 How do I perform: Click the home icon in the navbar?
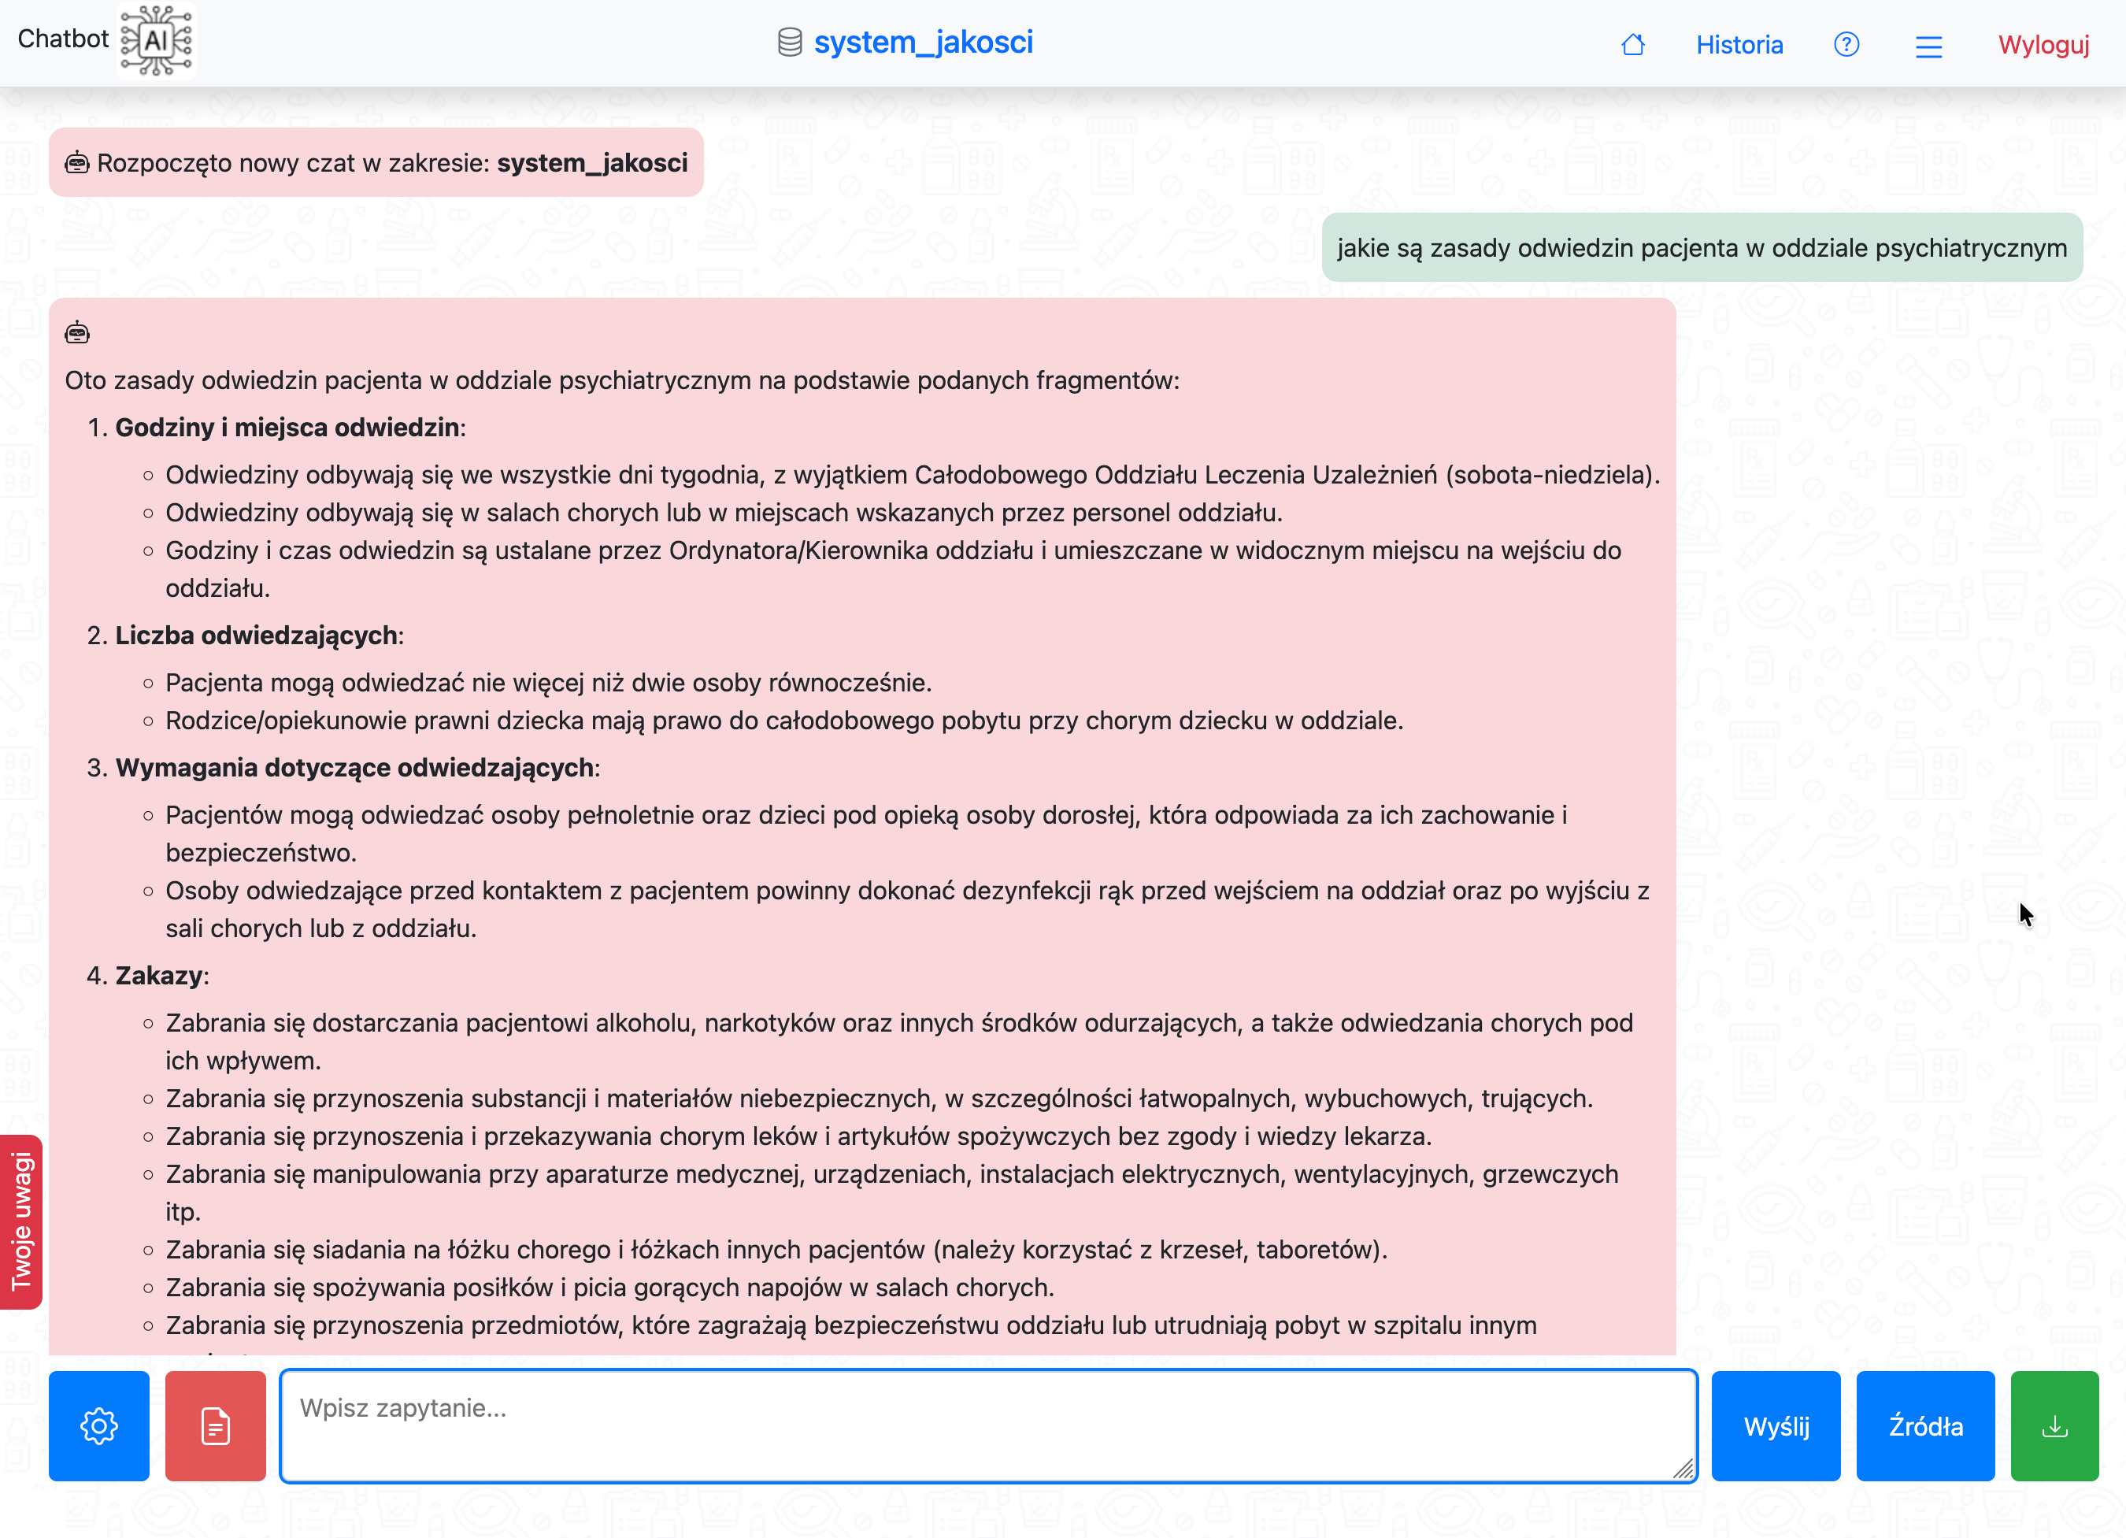[1632, 44]
